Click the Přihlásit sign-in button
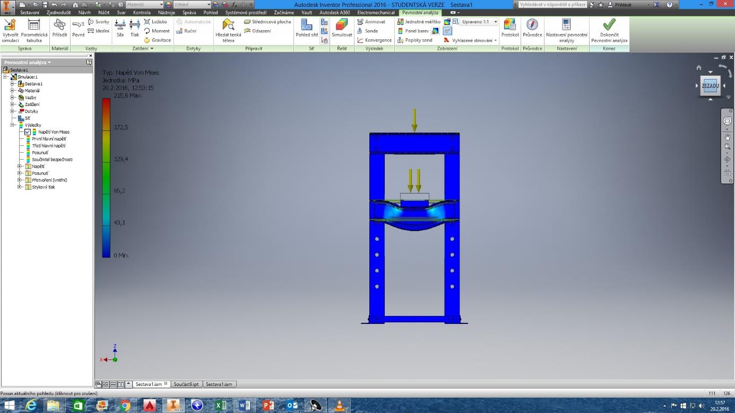Viewport: 735px width, 413px height. click(x=620, y=5)
